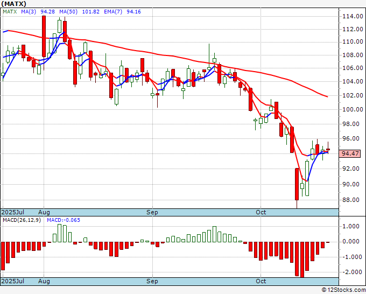Click Sep on the MACD panel axis
This screenshot has height=294, width=366.
point(152,281)
